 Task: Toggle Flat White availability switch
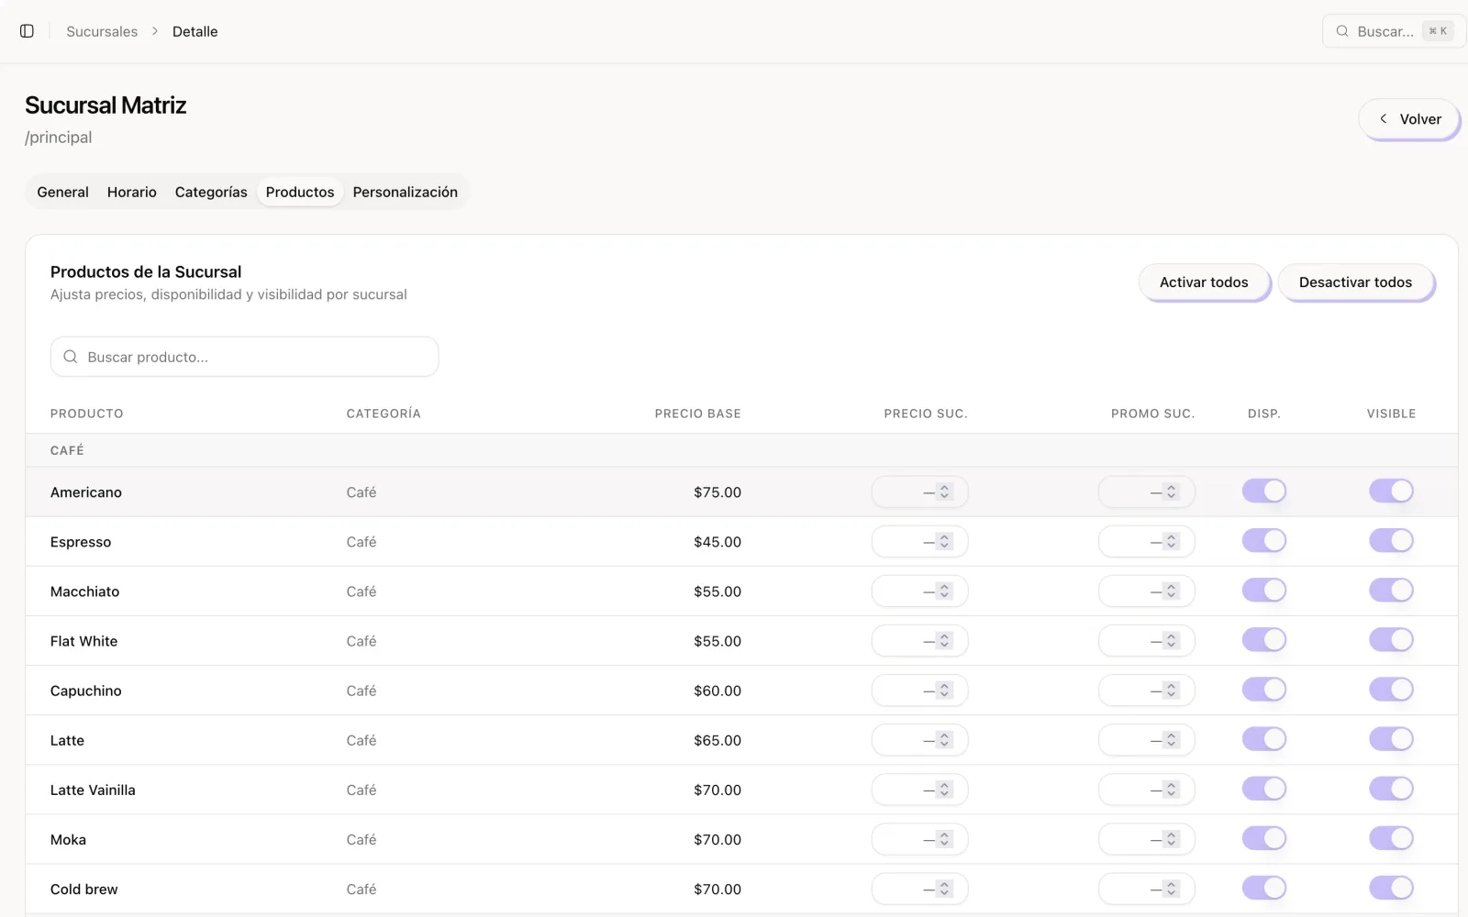[x=1264, y=640]
